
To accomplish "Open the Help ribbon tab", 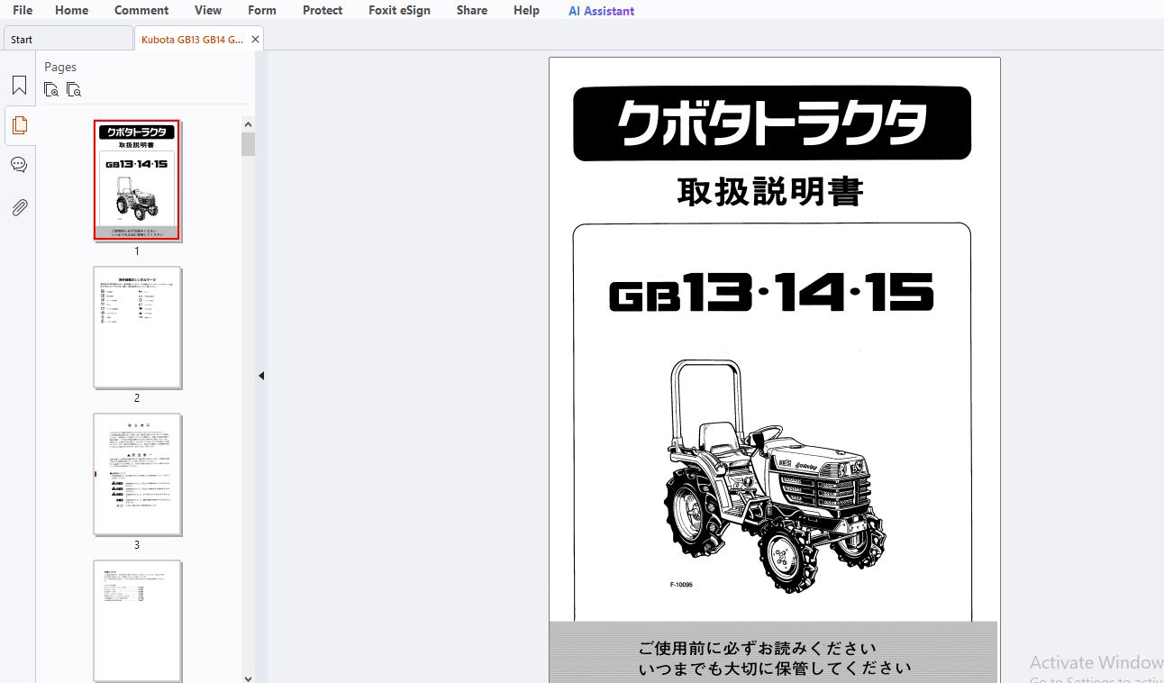I will click(526, 10).
